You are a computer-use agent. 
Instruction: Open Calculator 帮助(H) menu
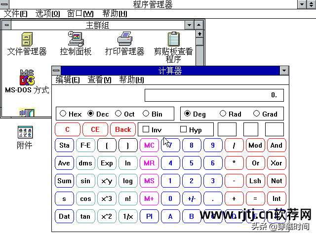point(131,80)
